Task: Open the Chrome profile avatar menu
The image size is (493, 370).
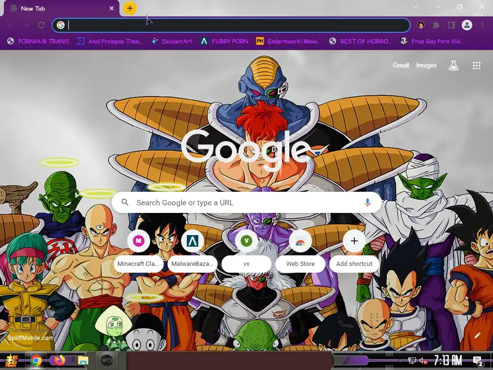Action: coord(467,25)
